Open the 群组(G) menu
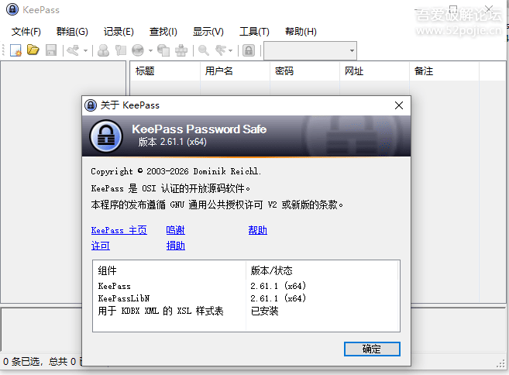This screenshot has height=375, width=509. [72, 32]
